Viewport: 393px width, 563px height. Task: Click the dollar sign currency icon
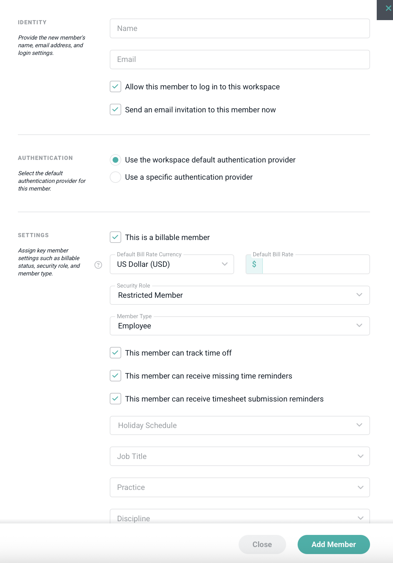pyautogui.click(x=254, y=264)
